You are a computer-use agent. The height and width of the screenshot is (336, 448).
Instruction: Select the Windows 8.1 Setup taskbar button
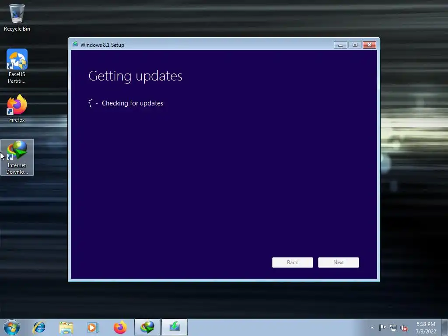(x=175, y=327)
